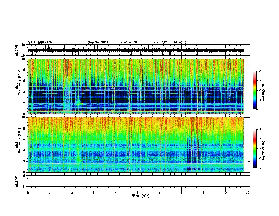The height and width of the screenshot is (216, 279).
Task: Click the time axis tick label "5"
Action: point(138,193)
